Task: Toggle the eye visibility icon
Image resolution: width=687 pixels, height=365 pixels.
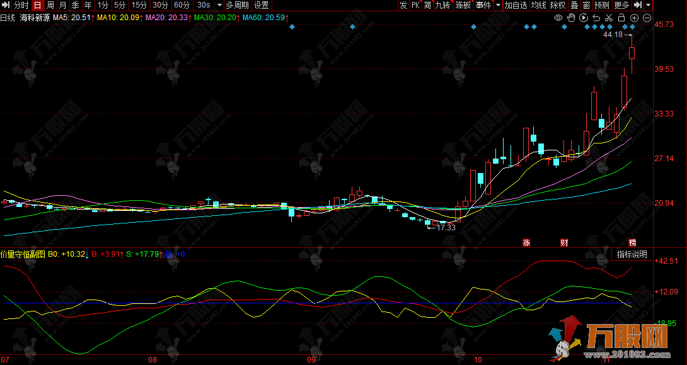Action: [x=558, y=18]
